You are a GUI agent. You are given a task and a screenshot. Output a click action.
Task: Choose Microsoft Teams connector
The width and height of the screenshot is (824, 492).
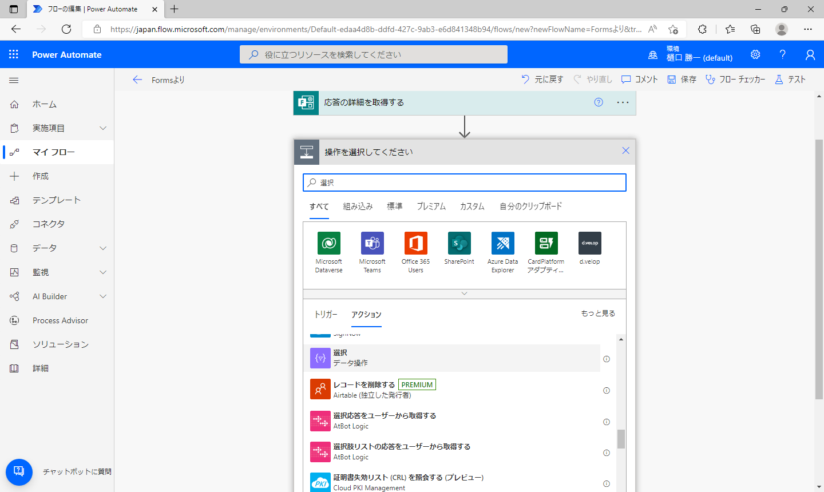[x=373, y=252]
